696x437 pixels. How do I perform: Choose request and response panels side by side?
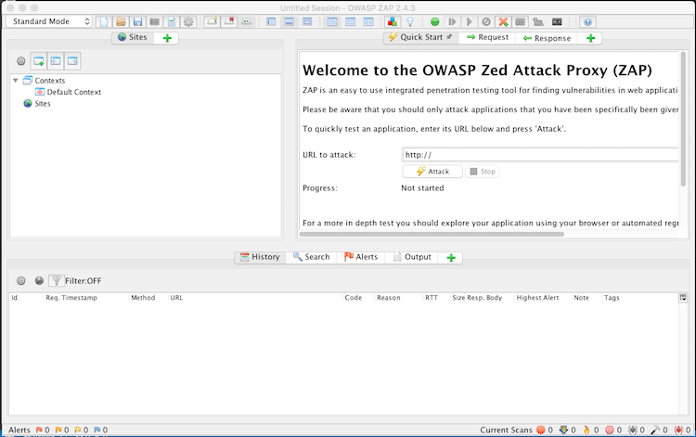[368, 21]
